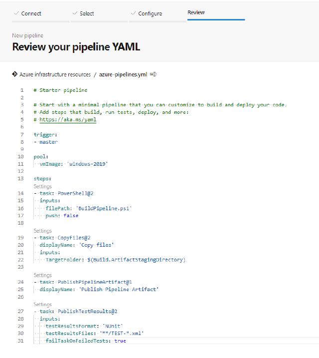The width and height of the screenshot is (319, 358).
Task: Select the Review tab
Action: point(196,12)
